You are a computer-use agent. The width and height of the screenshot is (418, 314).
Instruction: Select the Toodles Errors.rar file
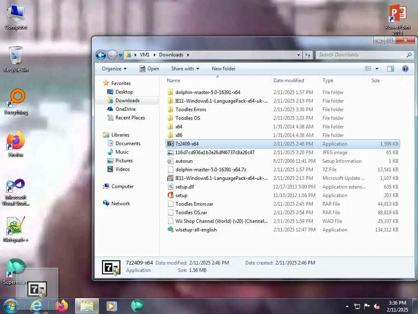[282, 204]
